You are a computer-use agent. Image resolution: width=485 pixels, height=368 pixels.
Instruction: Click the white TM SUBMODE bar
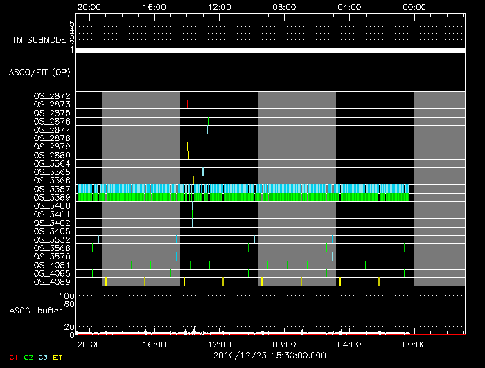[x=270, y=50]
